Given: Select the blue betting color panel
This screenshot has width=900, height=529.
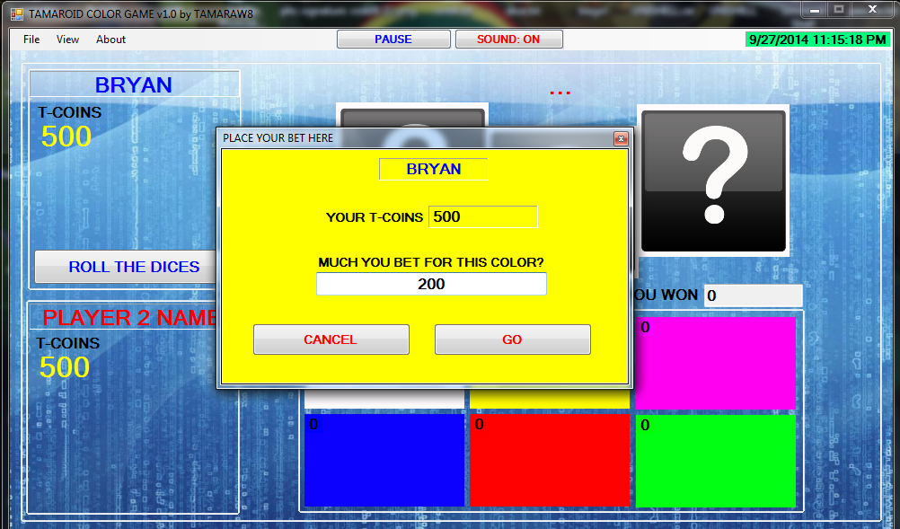Looking at the screenshot, I should pos(384,460).
